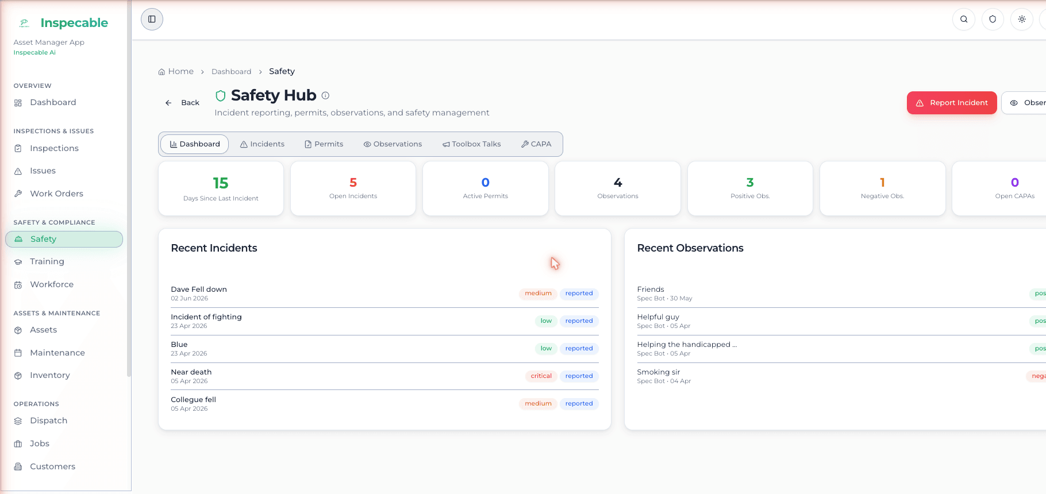Go to the Toolbox Talks tab
Screen dimensions: 1046x494
(x=471, y=144)
